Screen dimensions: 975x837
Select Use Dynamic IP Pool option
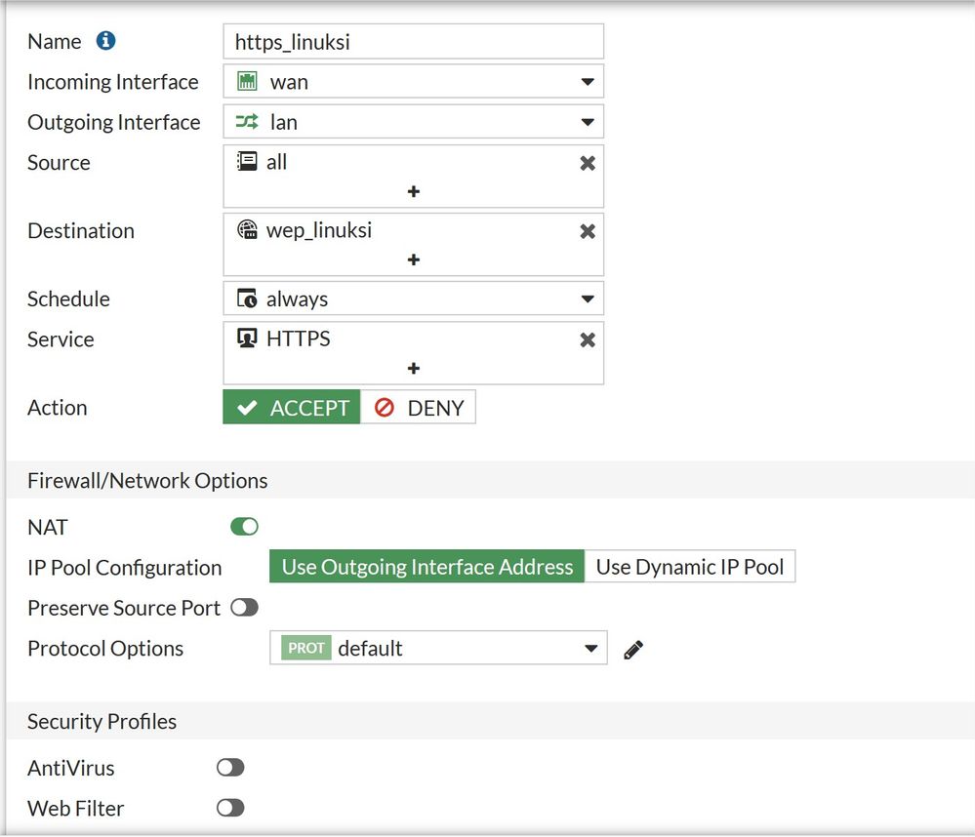point(690,567)
